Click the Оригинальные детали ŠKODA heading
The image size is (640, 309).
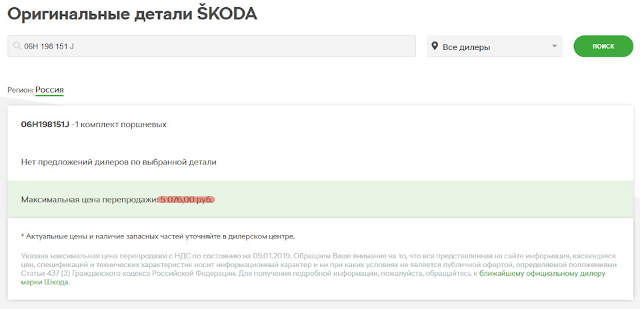coord(132,13)
